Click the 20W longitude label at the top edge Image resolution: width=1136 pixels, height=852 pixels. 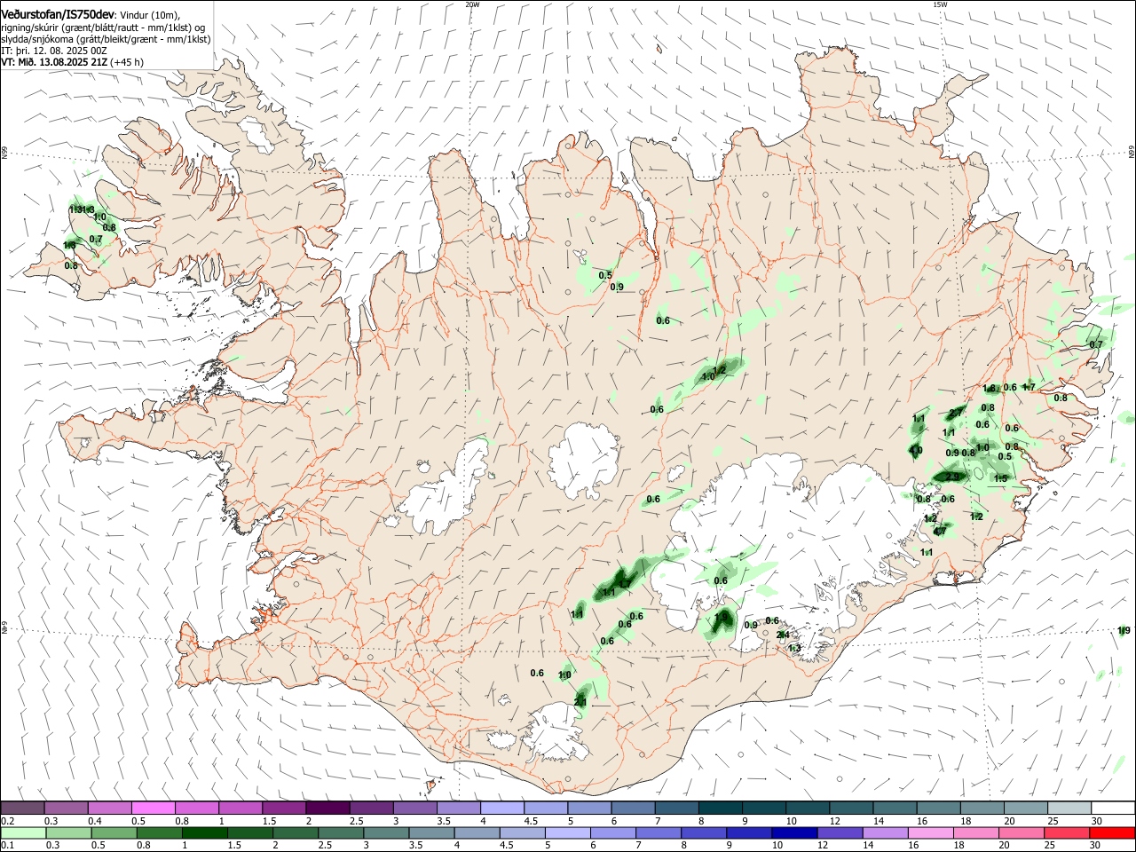(x=472, y=4)
